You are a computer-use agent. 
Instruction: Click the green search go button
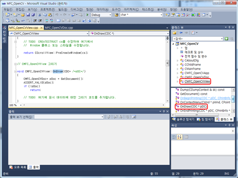[x=226, y=39]
